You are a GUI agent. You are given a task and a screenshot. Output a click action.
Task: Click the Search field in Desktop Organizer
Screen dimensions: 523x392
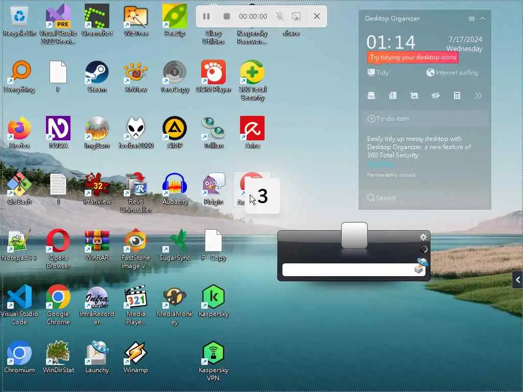click(424, 198)
